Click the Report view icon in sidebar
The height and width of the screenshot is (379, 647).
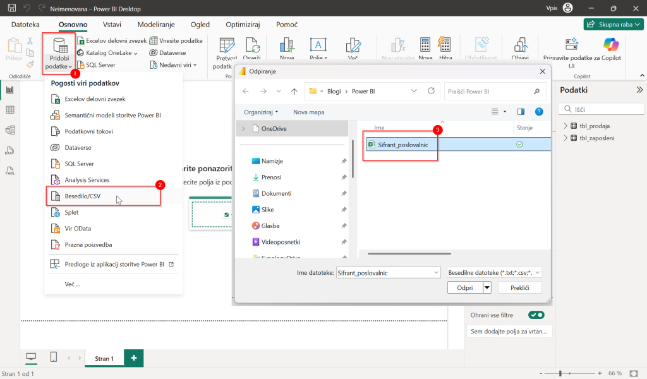[x=10, y=90]
